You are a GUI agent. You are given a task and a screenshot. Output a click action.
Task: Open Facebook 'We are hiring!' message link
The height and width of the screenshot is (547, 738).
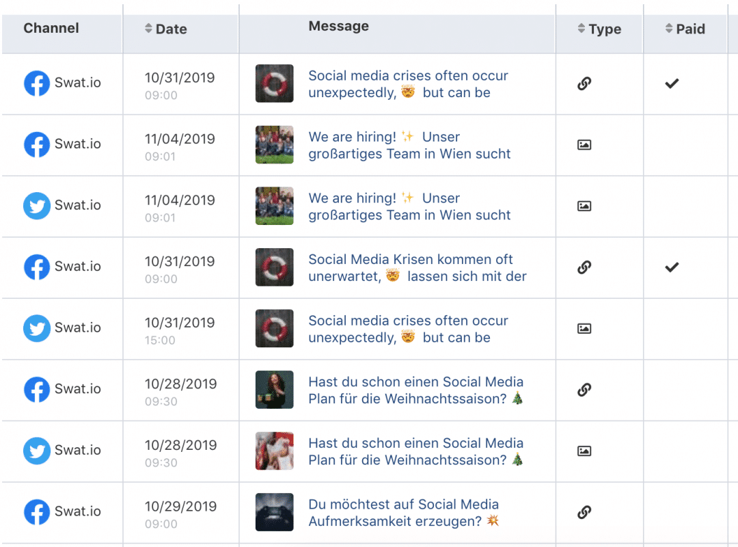(409, 145)
